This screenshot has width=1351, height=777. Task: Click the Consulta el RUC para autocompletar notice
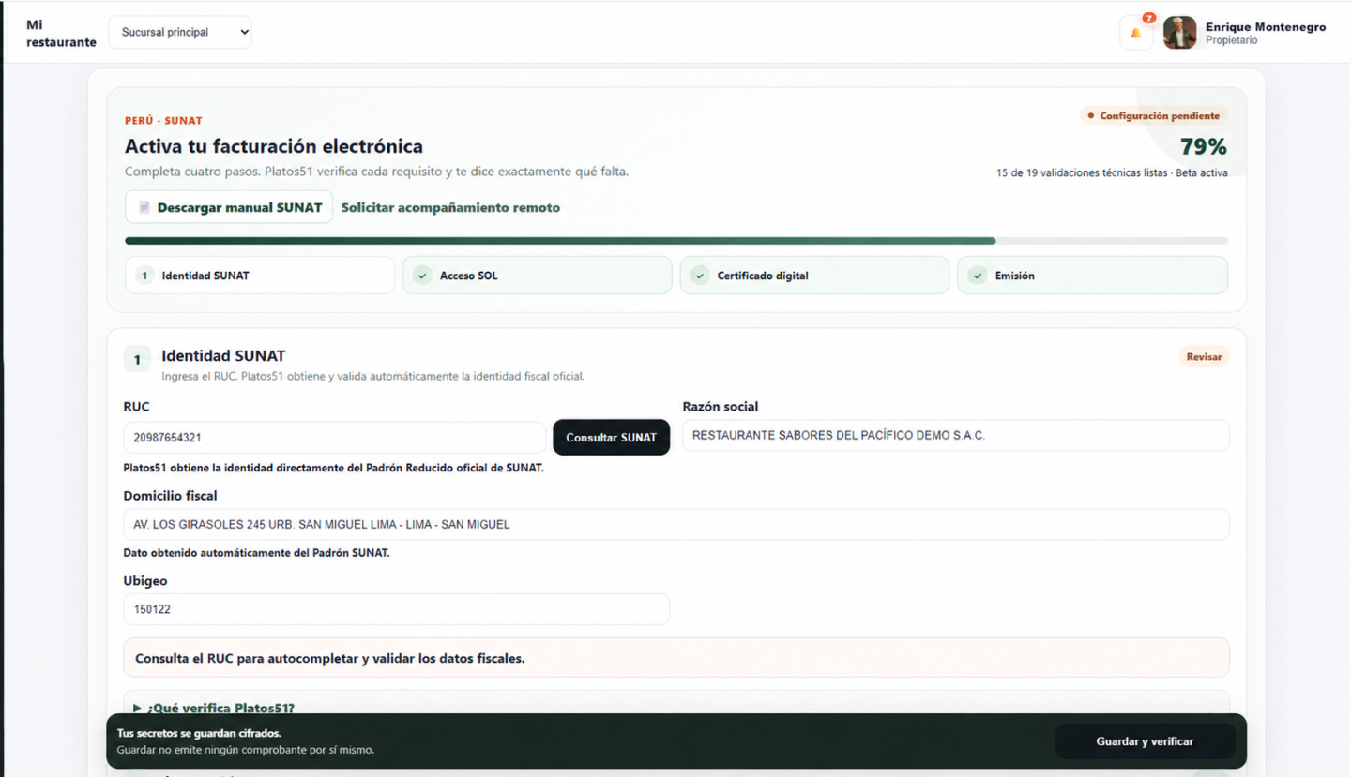click(x=676, y=658)
